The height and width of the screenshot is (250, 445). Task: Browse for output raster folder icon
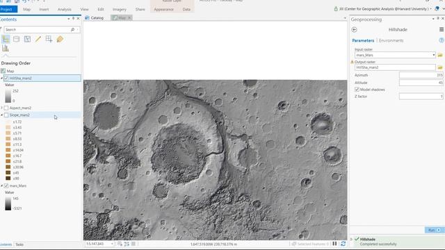point(440,67)
